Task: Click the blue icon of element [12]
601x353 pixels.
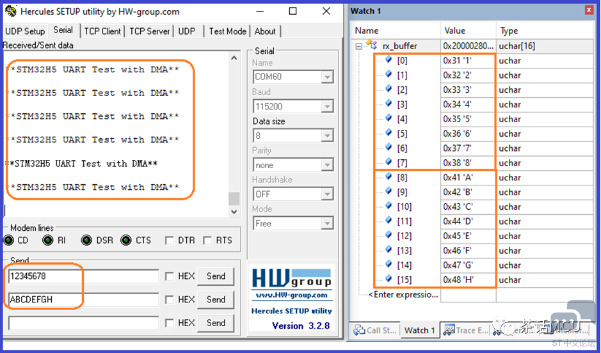Action: [x=389, y=235]
